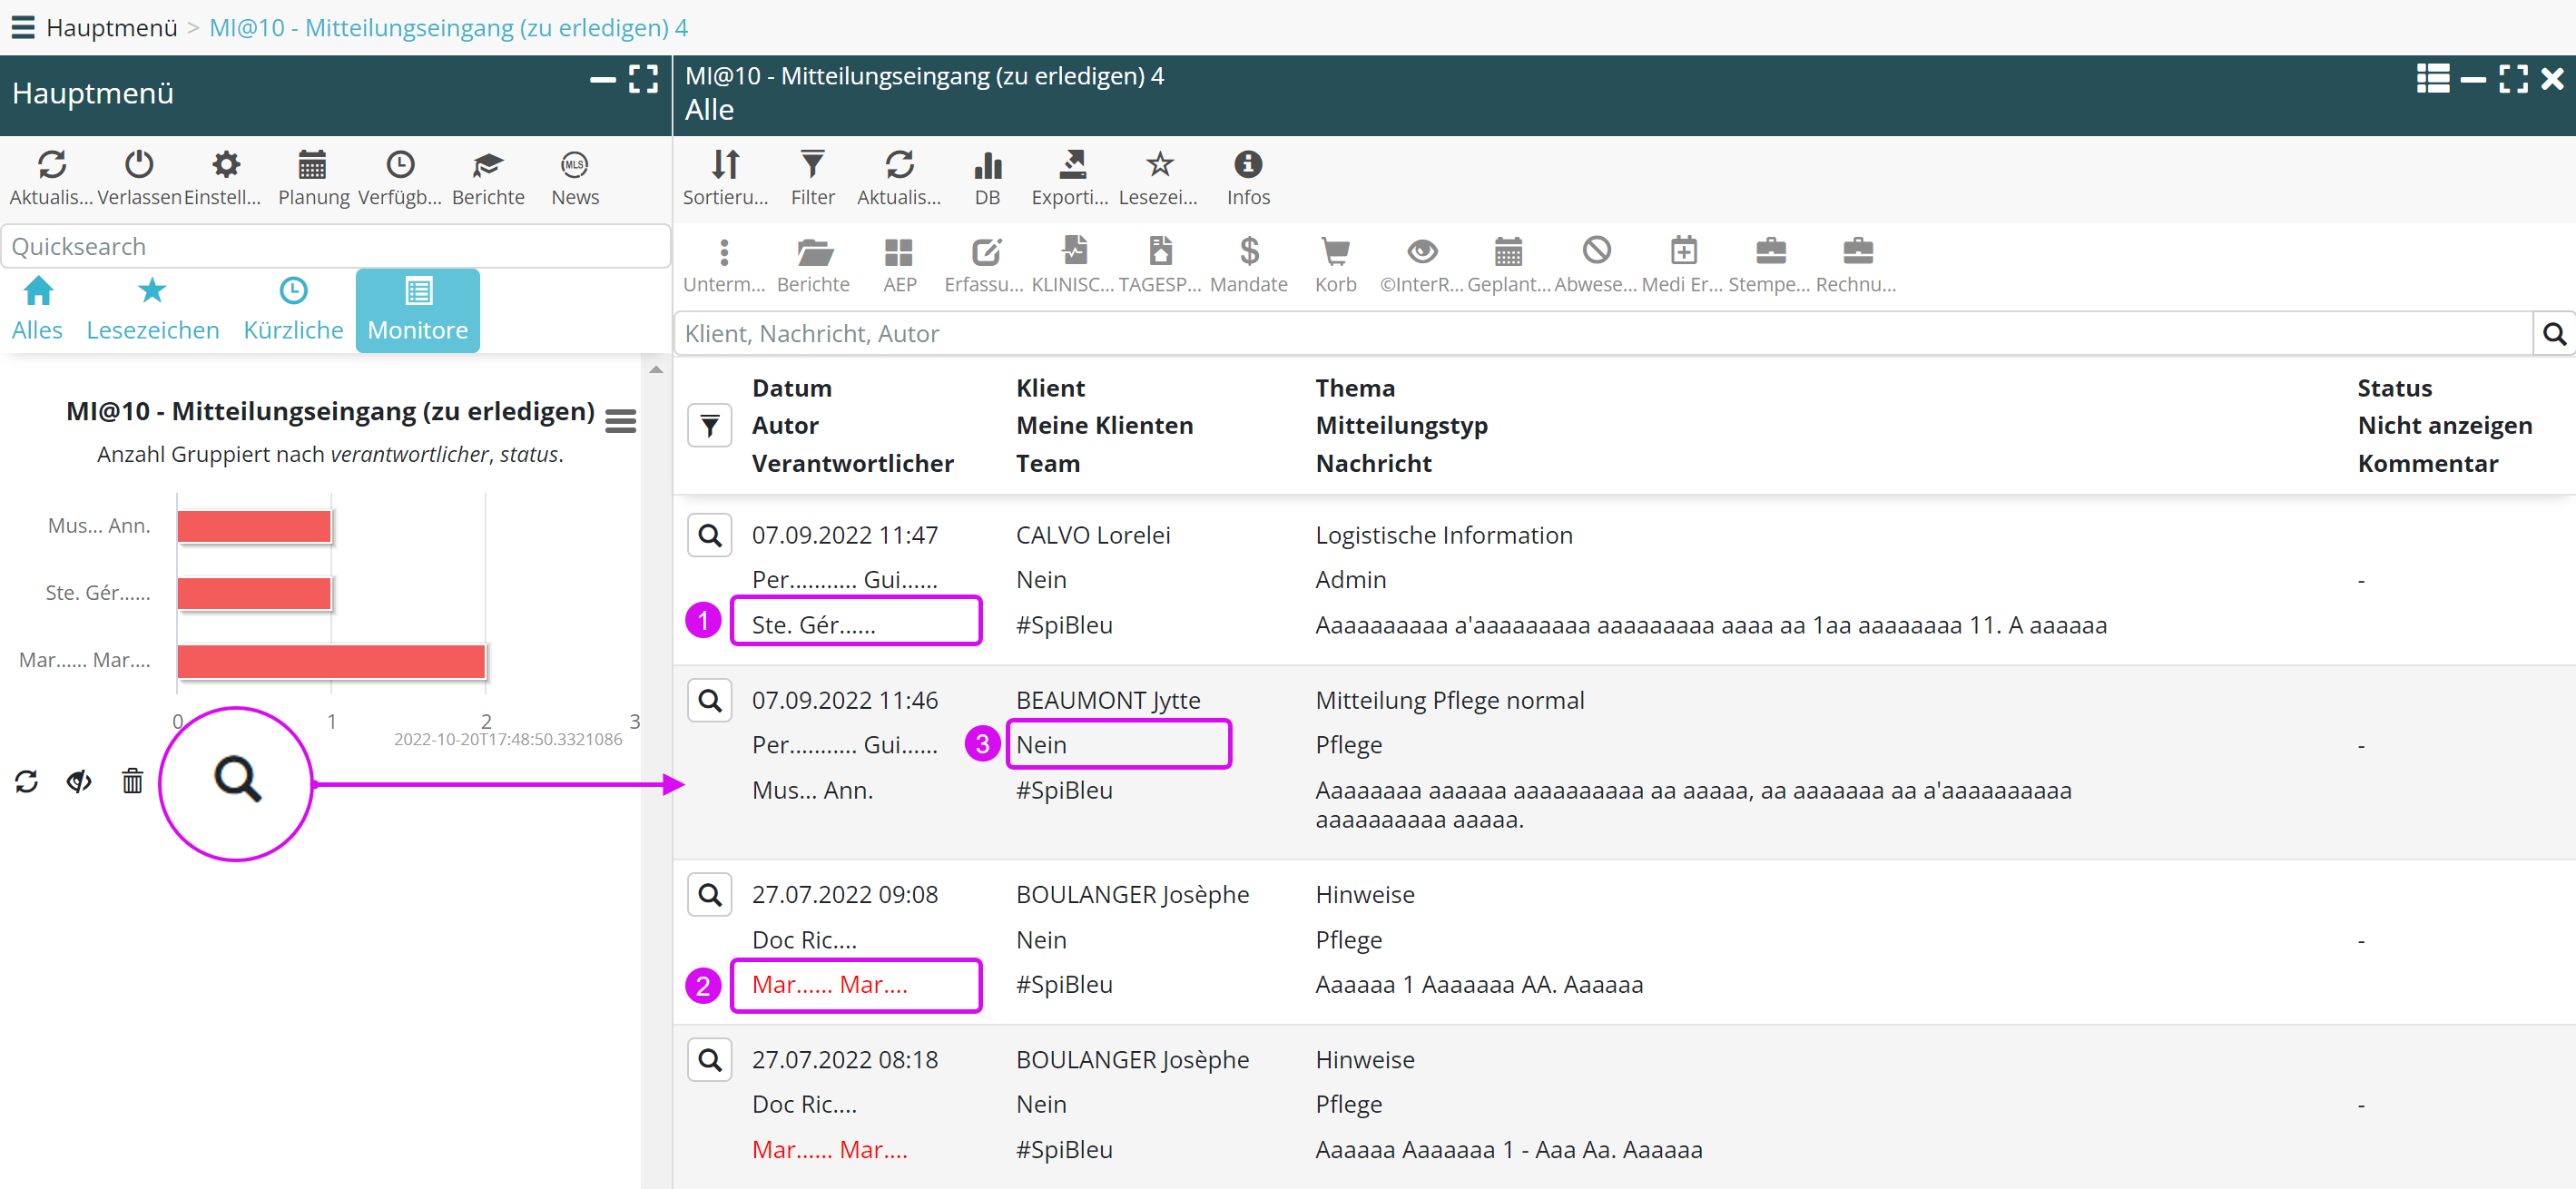Click MI@10 Mitteilungseingang breadcrumb link
2576x1189 pixels.
(448, 27)
